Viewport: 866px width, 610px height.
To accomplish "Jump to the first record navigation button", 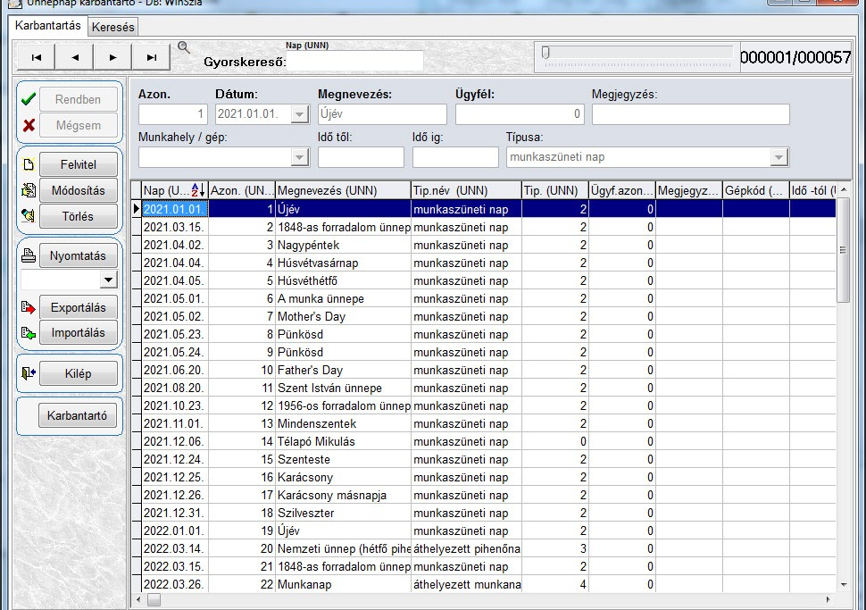I will point(37,57).
